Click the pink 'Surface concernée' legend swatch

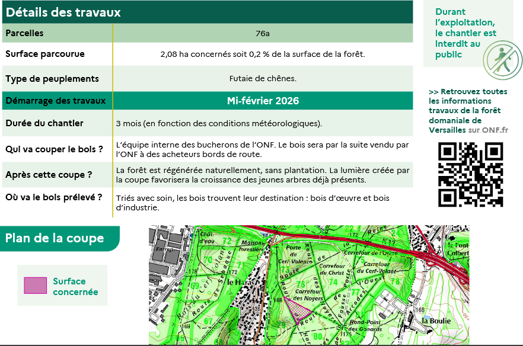pyautogui.click(x=35, y=286)
